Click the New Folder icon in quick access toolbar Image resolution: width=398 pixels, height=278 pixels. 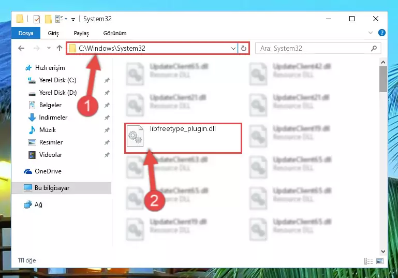[x=48, y=19]
